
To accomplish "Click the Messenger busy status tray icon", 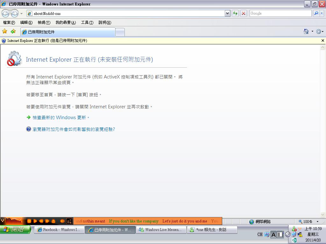I will pyautogui.click(x=294, y=229).
